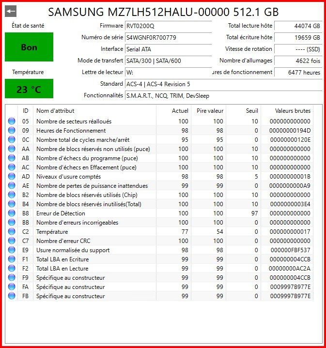Click status orb for Niveaux d'usure comptés
Screen dimensions: 326x348
point(12,177)
